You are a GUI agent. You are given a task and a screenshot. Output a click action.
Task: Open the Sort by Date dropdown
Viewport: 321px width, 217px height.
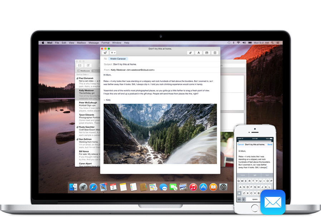83,75
